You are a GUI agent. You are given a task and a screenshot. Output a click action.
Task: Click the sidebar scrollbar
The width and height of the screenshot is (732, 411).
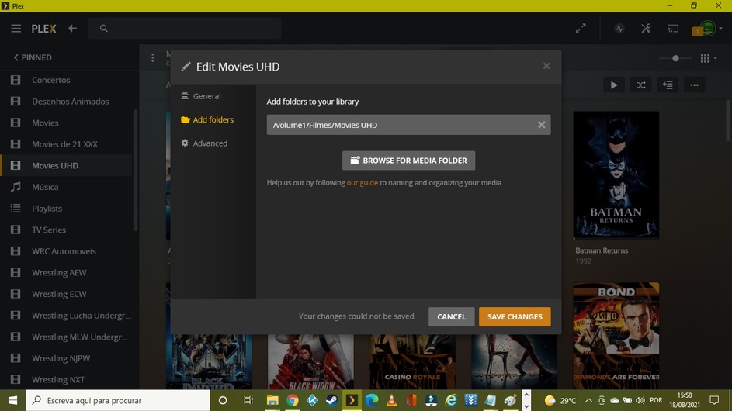click(135, 171)
